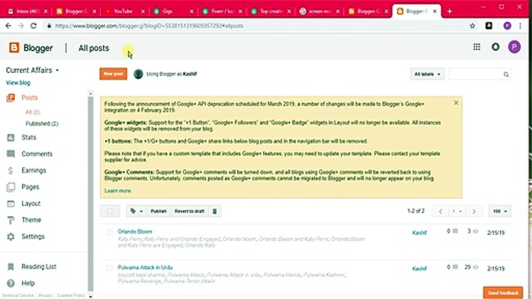532x299 pixels.
Task: Open a new browser tab
Action: 449,11
